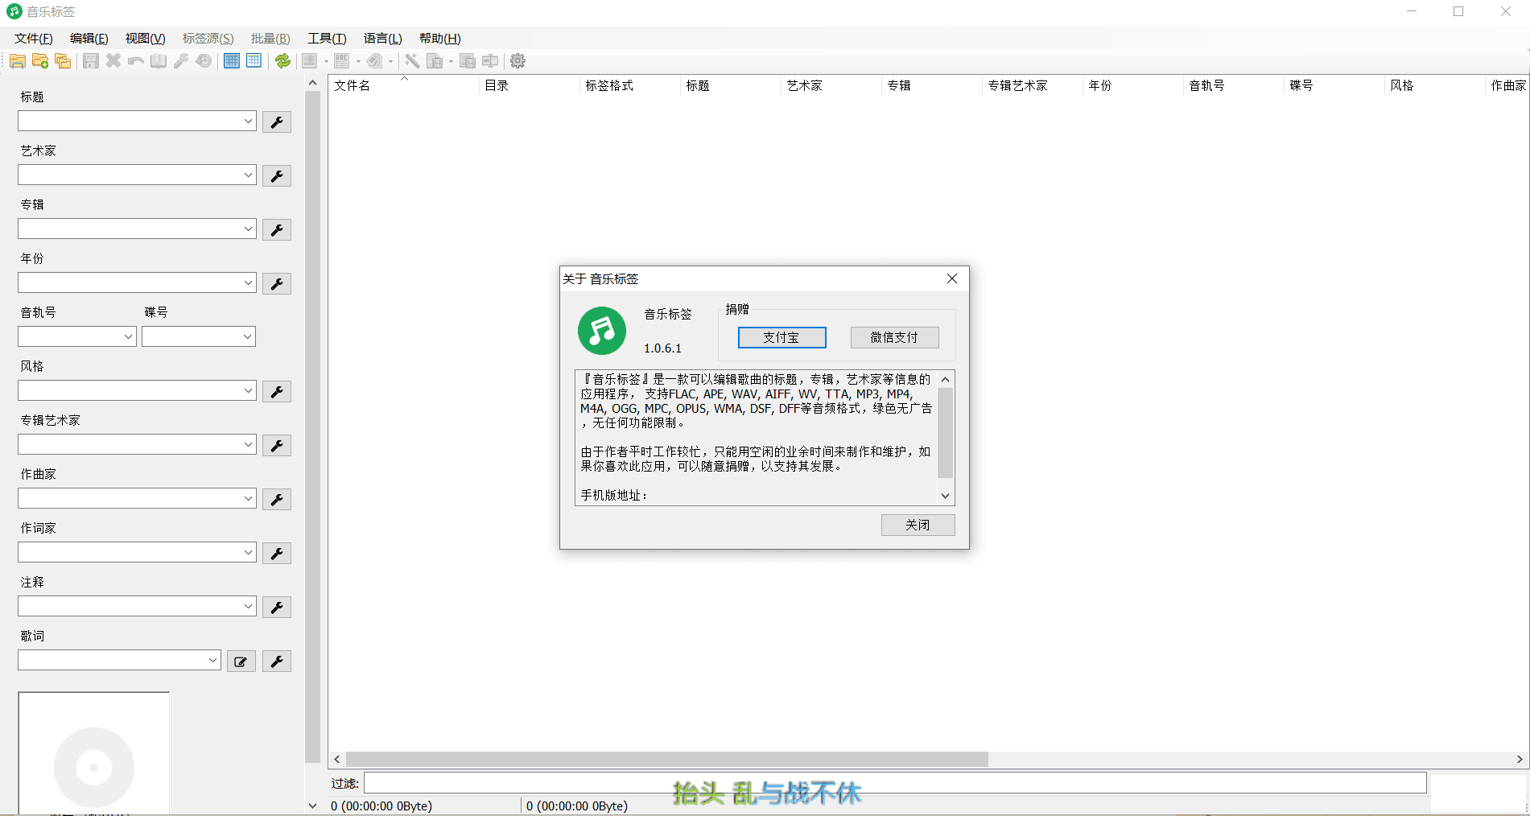
Task: Click wrench button beside 风格 field
Action: 277,391
